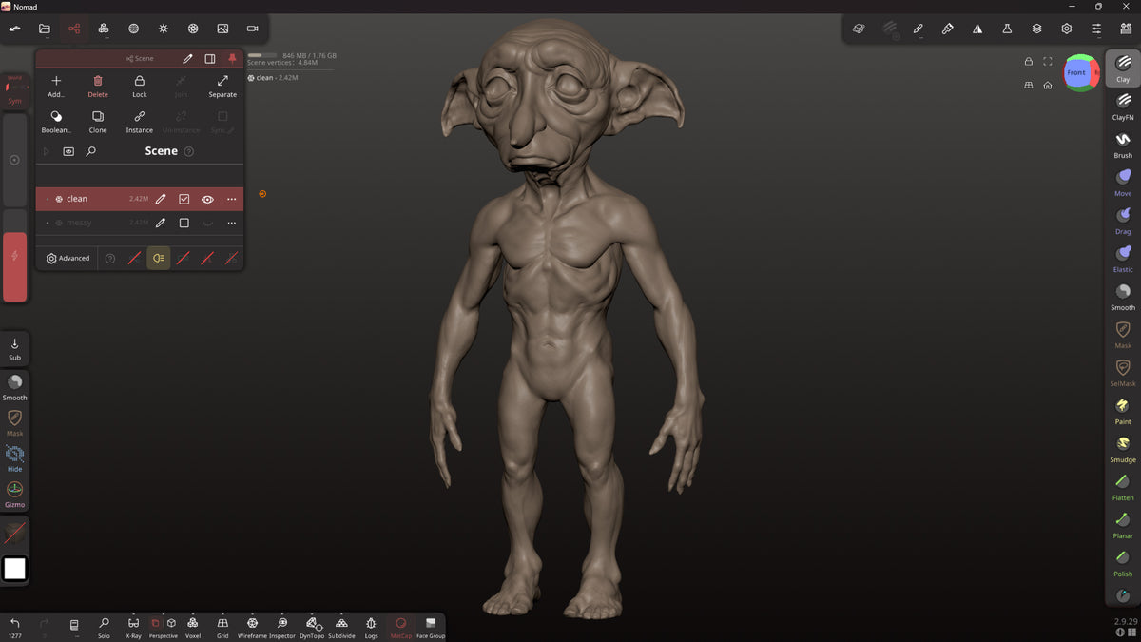Viewport: 1141px width, 642px height.
Task: Click the home reset-view icon
Action: point(1047,85)
